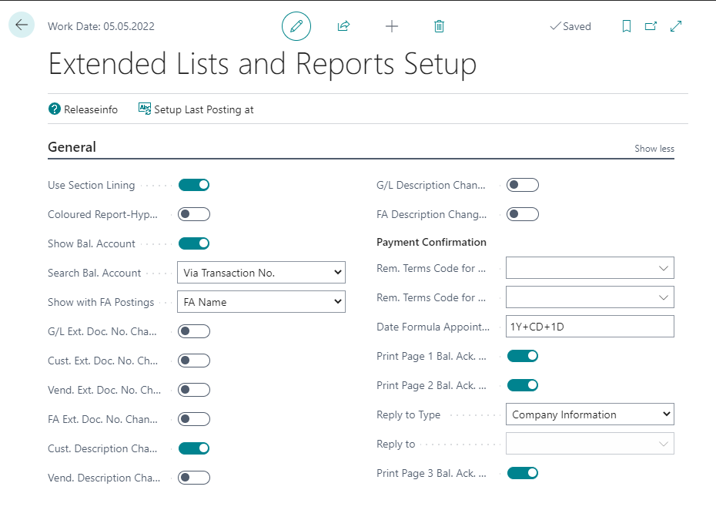Image resolution: width=716 pixels, height=510 pixels.
Task: Click the trash delete icon
Action: [439, 26]
